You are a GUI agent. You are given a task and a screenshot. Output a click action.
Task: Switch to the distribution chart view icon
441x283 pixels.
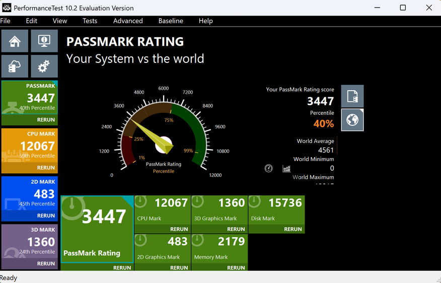tap(286, 168)
